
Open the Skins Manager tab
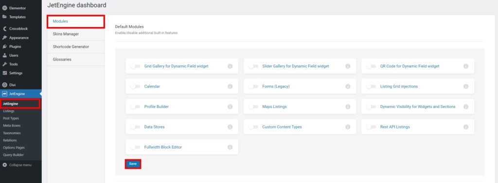[x=76, y=34]
